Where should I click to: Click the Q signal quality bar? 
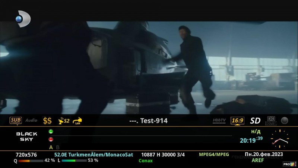coord(31,161)
